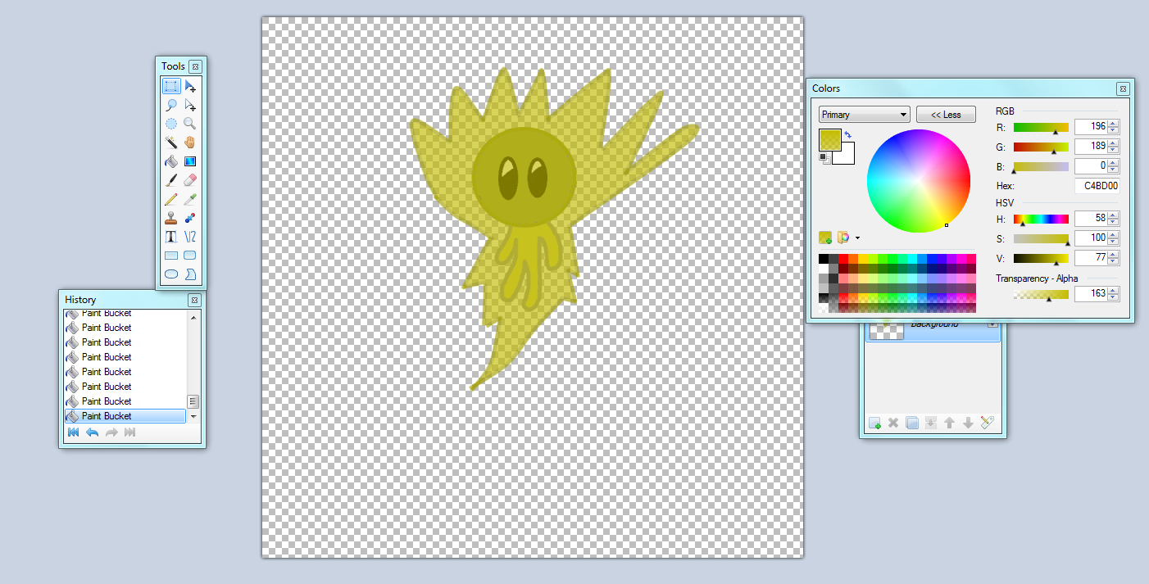Screen dimensions: 1149x584
Task: Increase R value with up stepper
Action: coord(1113,124)
